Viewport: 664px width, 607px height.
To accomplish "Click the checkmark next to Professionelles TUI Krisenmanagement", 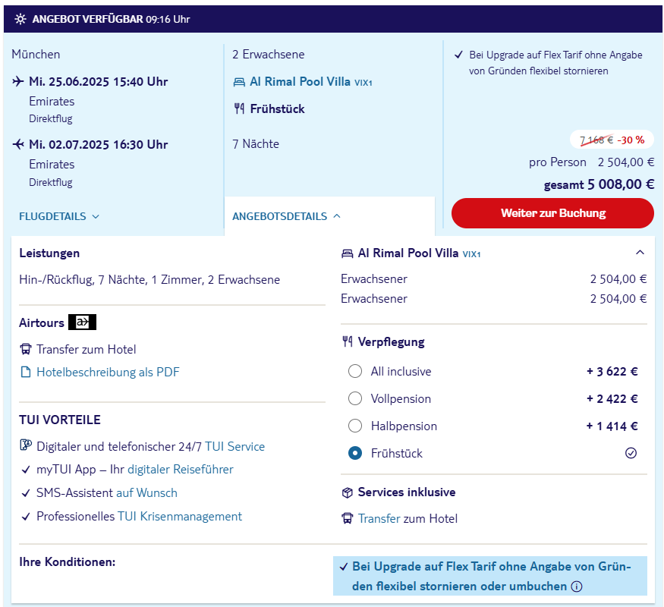I will pyautogui.click(x=26, y=517).
